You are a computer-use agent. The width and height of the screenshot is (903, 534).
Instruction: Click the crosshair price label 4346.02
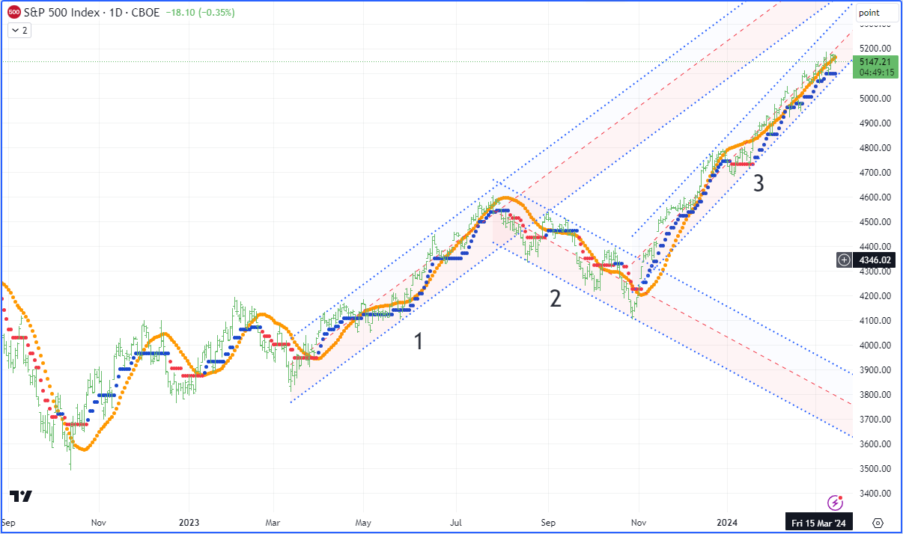(x=875, y=260)
